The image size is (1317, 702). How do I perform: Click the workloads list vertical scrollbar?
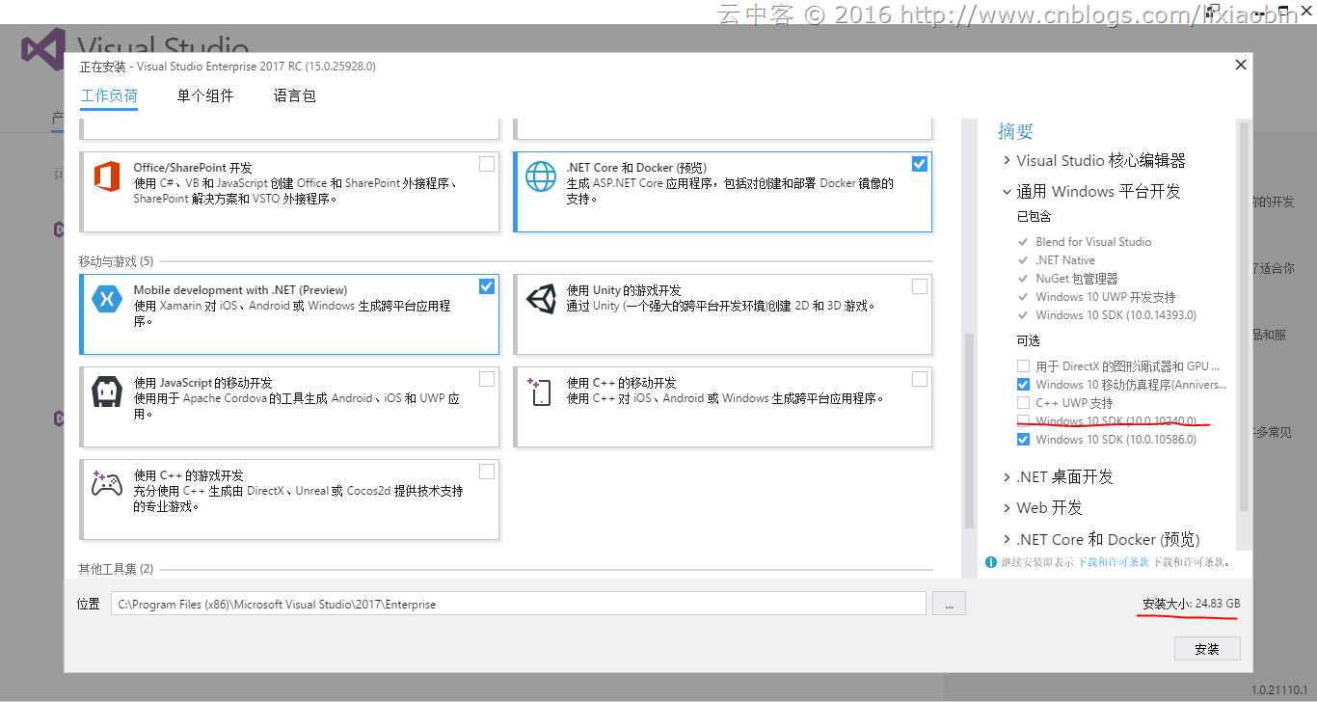970,429
